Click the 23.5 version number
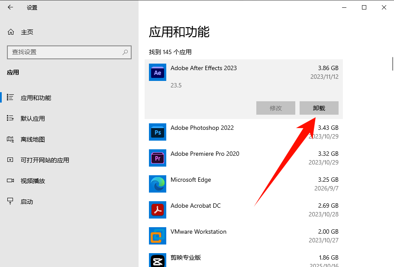The width and height of the screenshot is (394, 267). point(176,85)
